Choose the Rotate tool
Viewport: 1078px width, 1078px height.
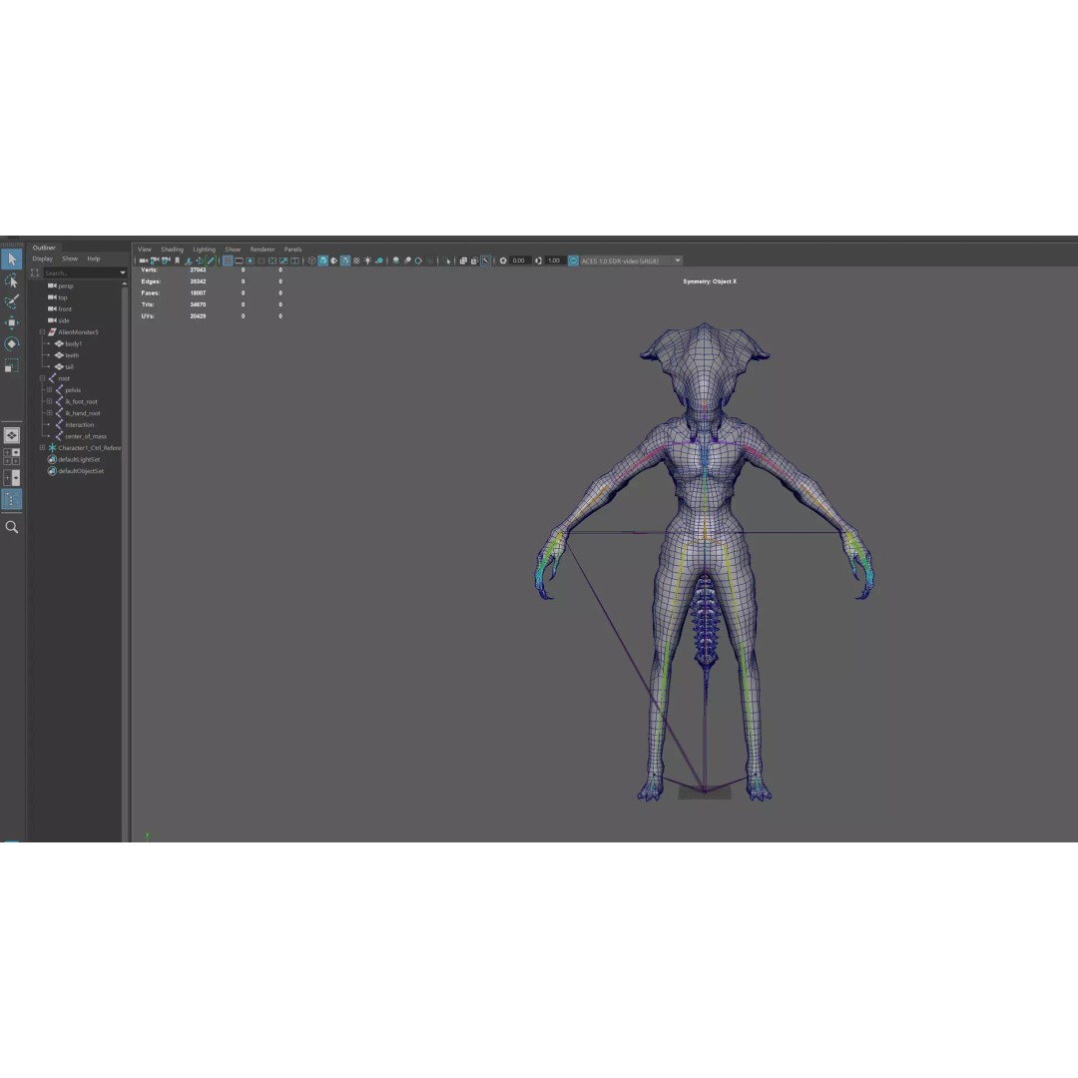[x=12, y=343]
